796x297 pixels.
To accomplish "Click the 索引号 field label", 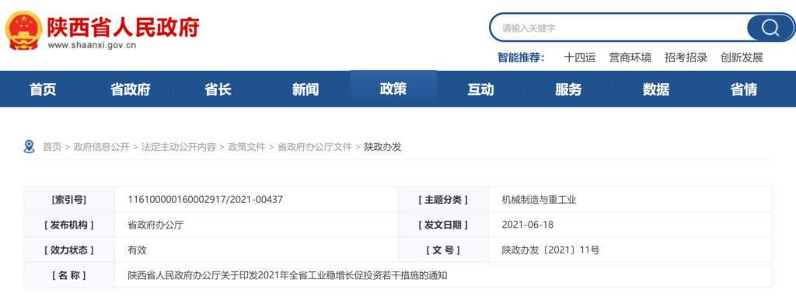I will pos(69,200).
